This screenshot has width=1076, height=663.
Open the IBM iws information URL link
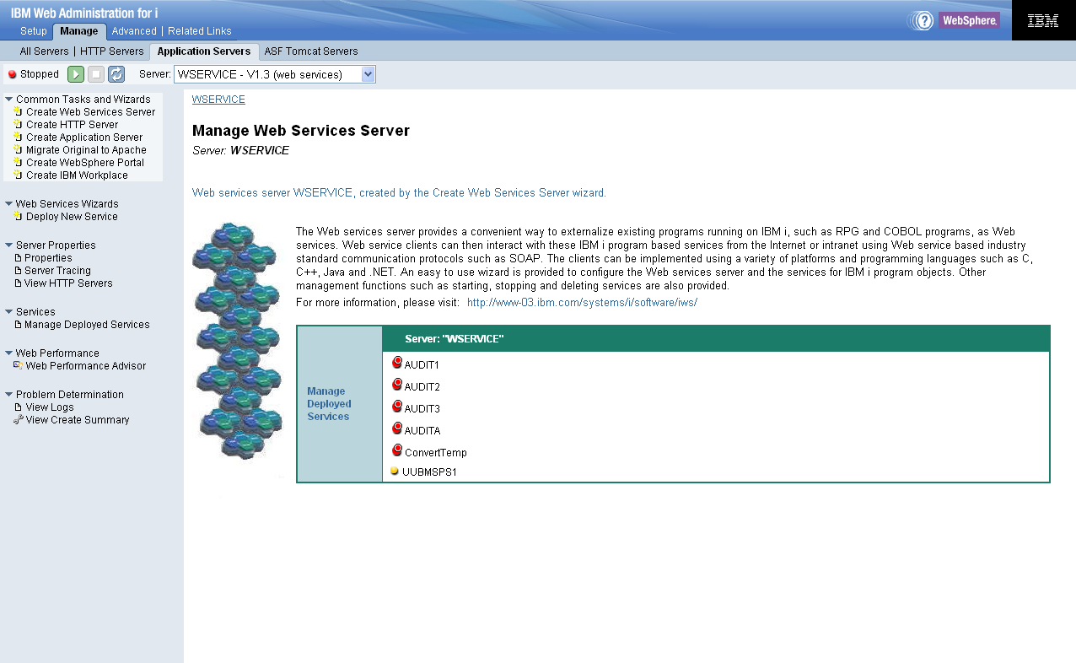(x=582, y=302)
